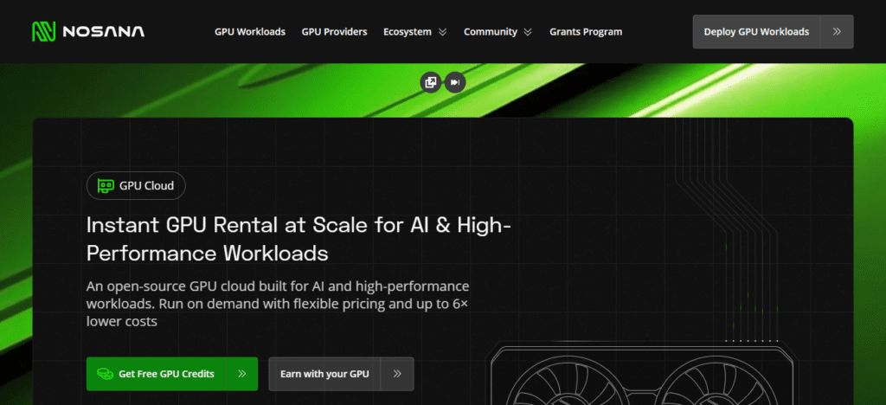The height and width of the screenshot is (405, 886).
Task: Expand the Community dropdown menu
Action: coord(498,32)
